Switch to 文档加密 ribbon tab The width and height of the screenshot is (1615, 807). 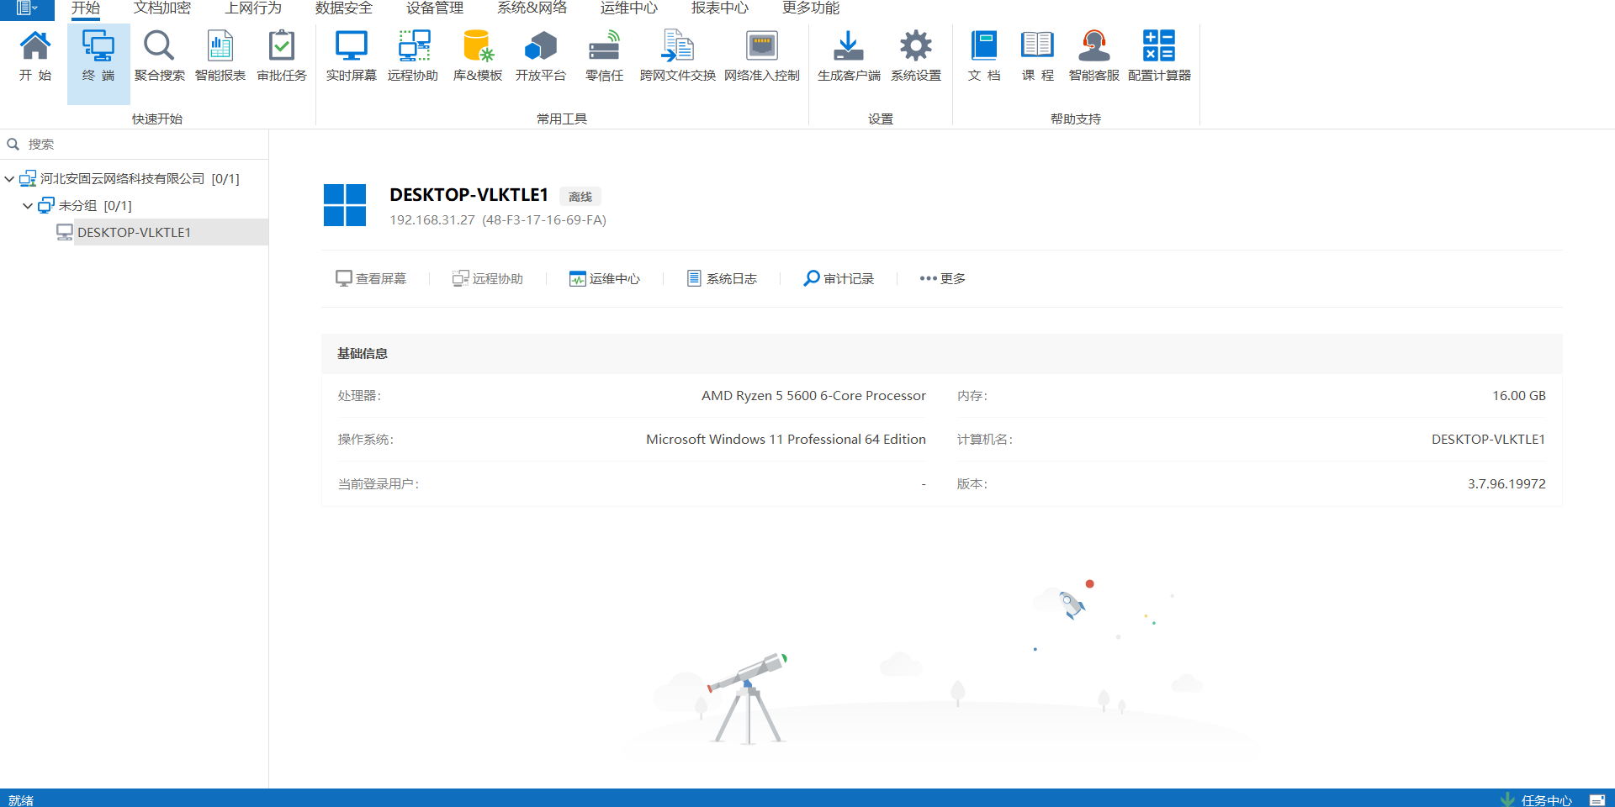click(162, 8)
